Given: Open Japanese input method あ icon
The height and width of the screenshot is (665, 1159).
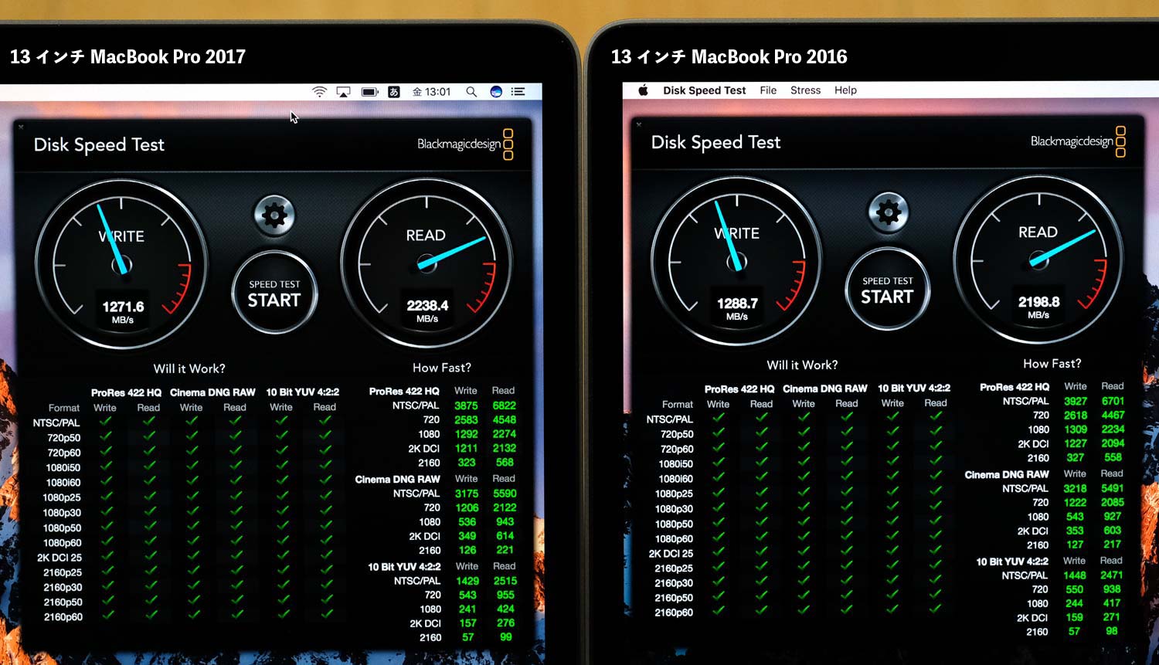Looking at the screenshot, I should click(393, 91).
